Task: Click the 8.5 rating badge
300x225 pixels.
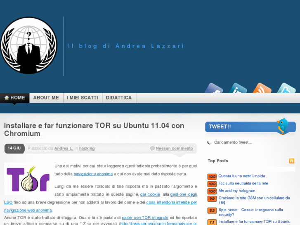Action: click(212, 211)
